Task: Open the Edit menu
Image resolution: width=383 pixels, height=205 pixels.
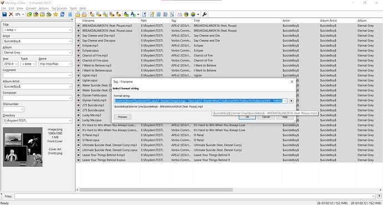Action: tap(11, 8)
